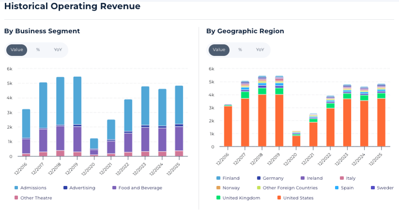The image size is (399, 212).
Task: Switch Geographic Region chart to % view
Action: [240, 50]
